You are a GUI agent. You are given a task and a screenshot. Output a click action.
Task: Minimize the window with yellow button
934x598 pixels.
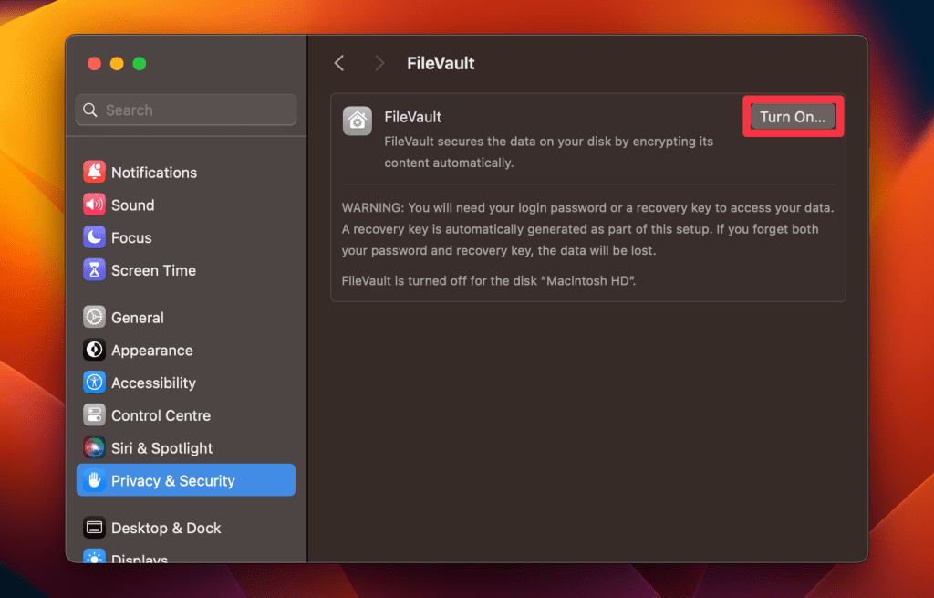pyautogui.click(x=117, y=63)
